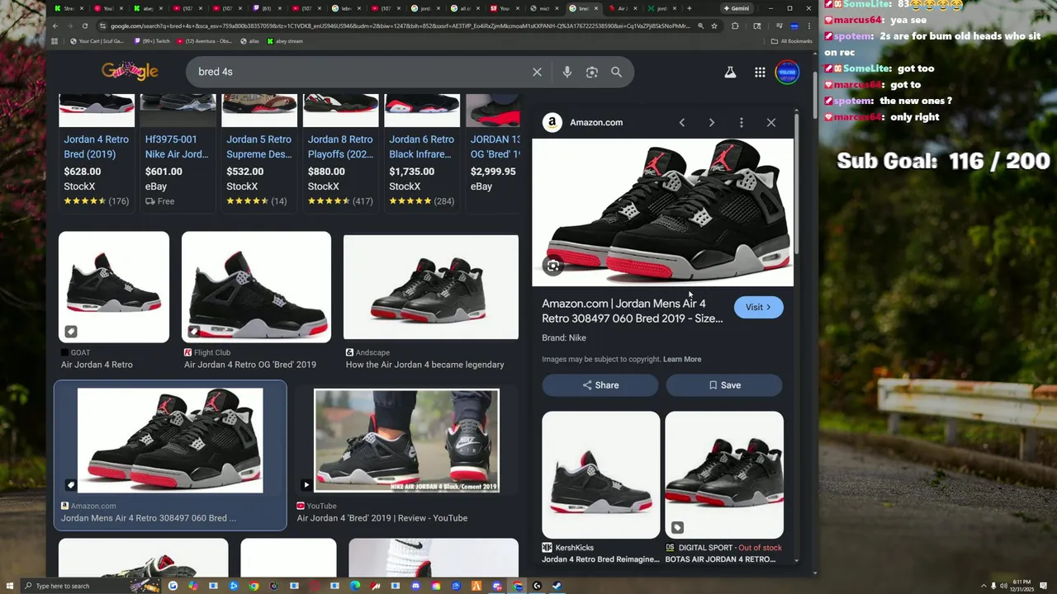
Task: Open the Andscape Air Jordan 4 thumbnail
Action: [x=431, y=287]
